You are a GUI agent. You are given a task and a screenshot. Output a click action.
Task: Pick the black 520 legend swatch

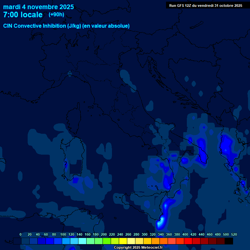229,241
